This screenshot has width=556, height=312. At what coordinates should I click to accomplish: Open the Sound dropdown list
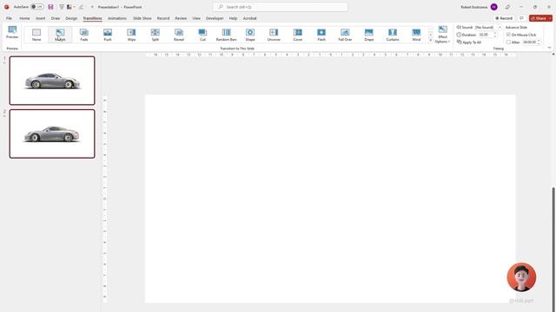point(500,27)
